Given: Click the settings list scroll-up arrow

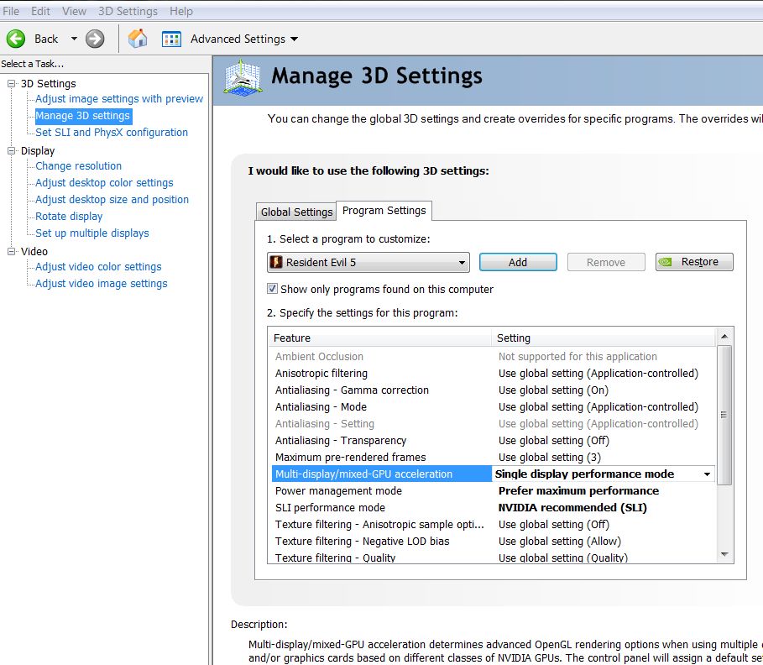Looking at the screenshot, I should click(x=724, y=337).
